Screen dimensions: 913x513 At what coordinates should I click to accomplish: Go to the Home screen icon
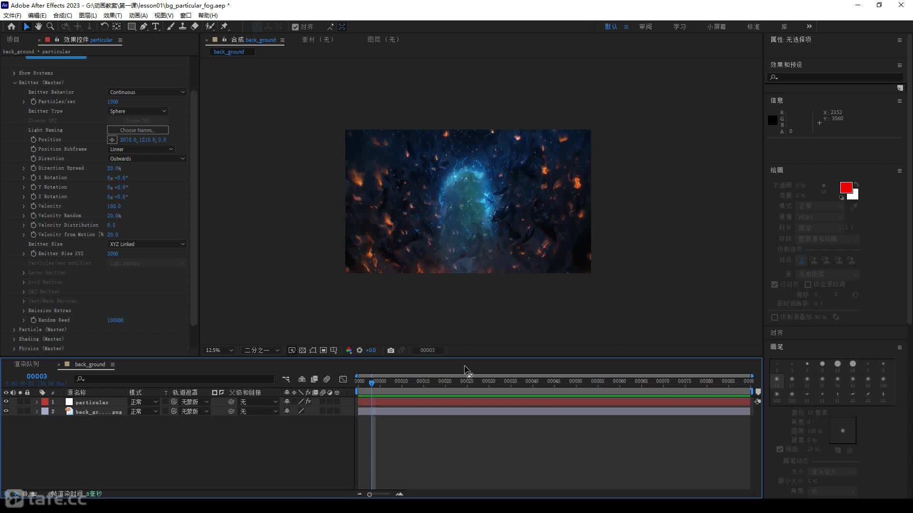coord(11,27)
